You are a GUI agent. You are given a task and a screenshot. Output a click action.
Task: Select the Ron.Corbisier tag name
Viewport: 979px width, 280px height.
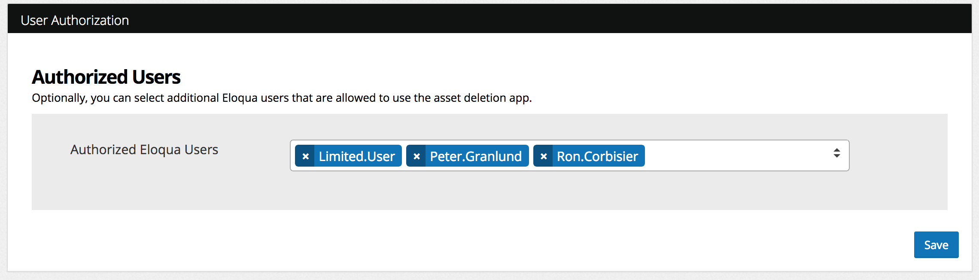[597, 156]
